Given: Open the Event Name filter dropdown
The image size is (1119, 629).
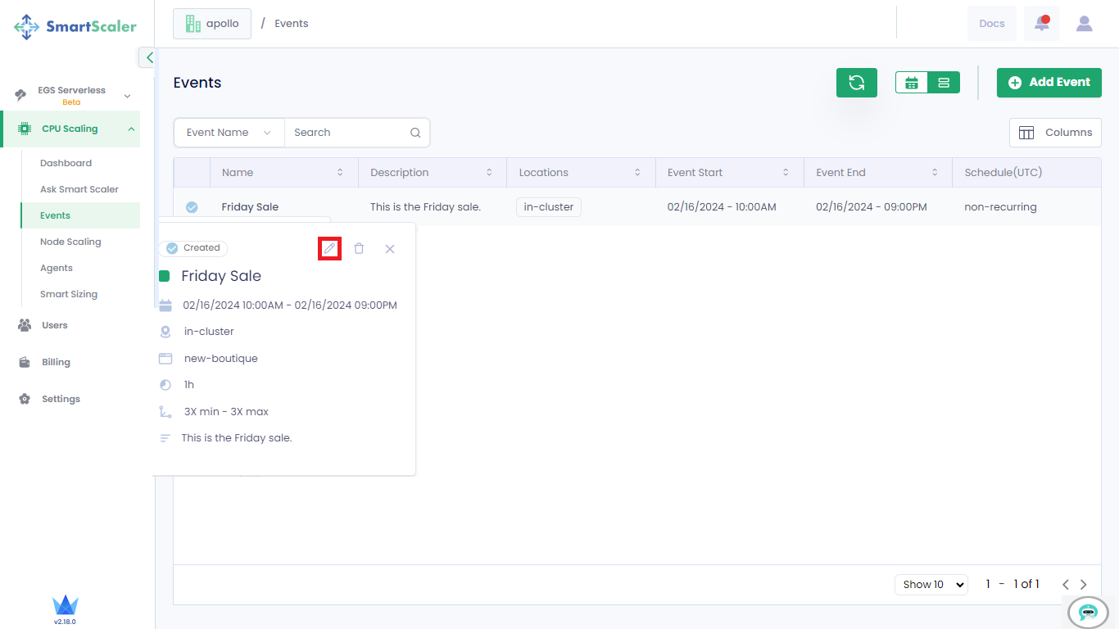Looking at the screenshot, I should [229, 133].
